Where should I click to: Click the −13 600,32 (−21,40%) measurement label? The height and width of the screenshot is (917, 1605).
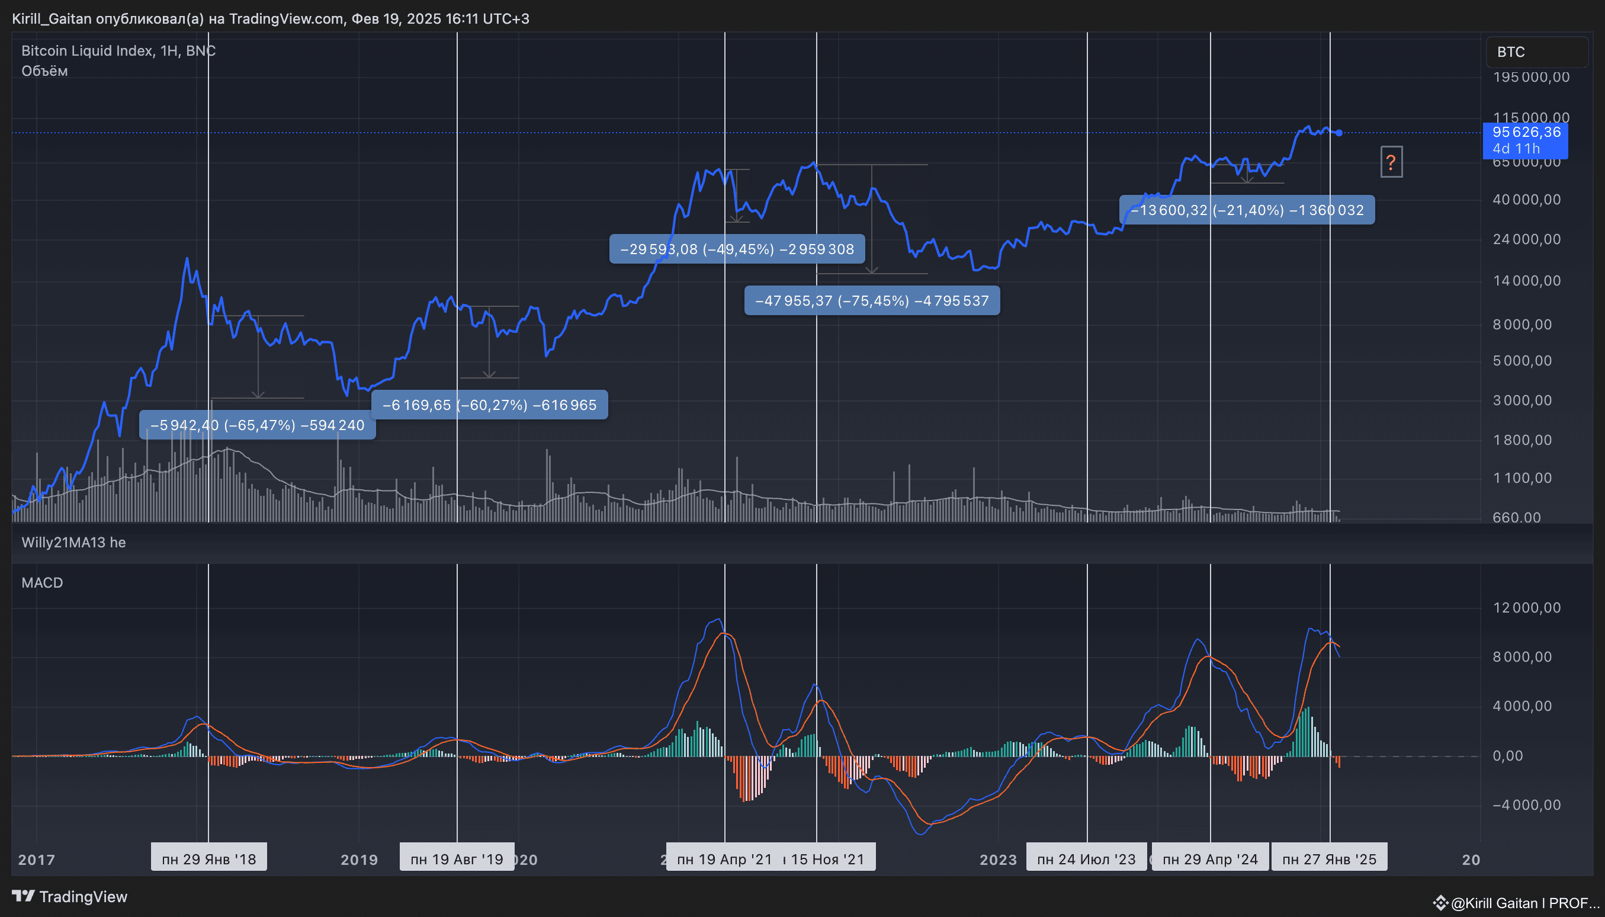[x=1247, y=210]
